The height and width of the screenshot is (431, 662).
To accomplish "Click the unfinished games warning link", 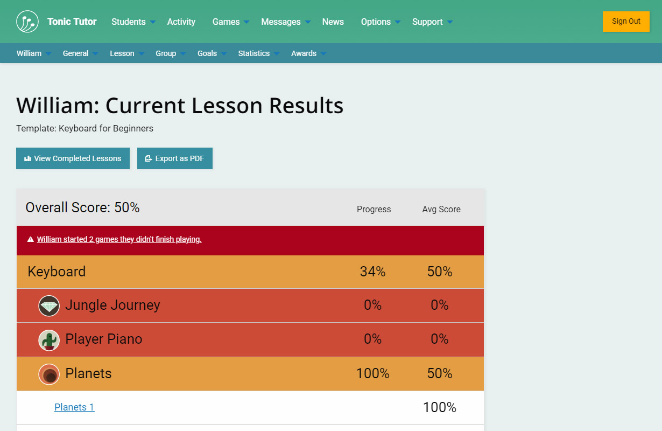I will 119,239.
